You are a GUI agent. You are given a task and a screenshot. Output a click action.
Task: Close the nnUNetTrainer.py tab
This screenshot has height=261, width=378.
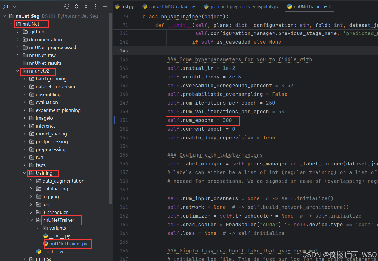(x=330, y=6)
